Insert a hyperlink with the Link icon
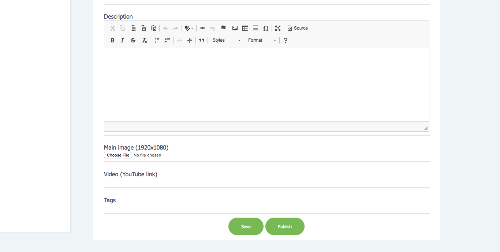Screen dimensions: 500x252 [x=202, y=28]
